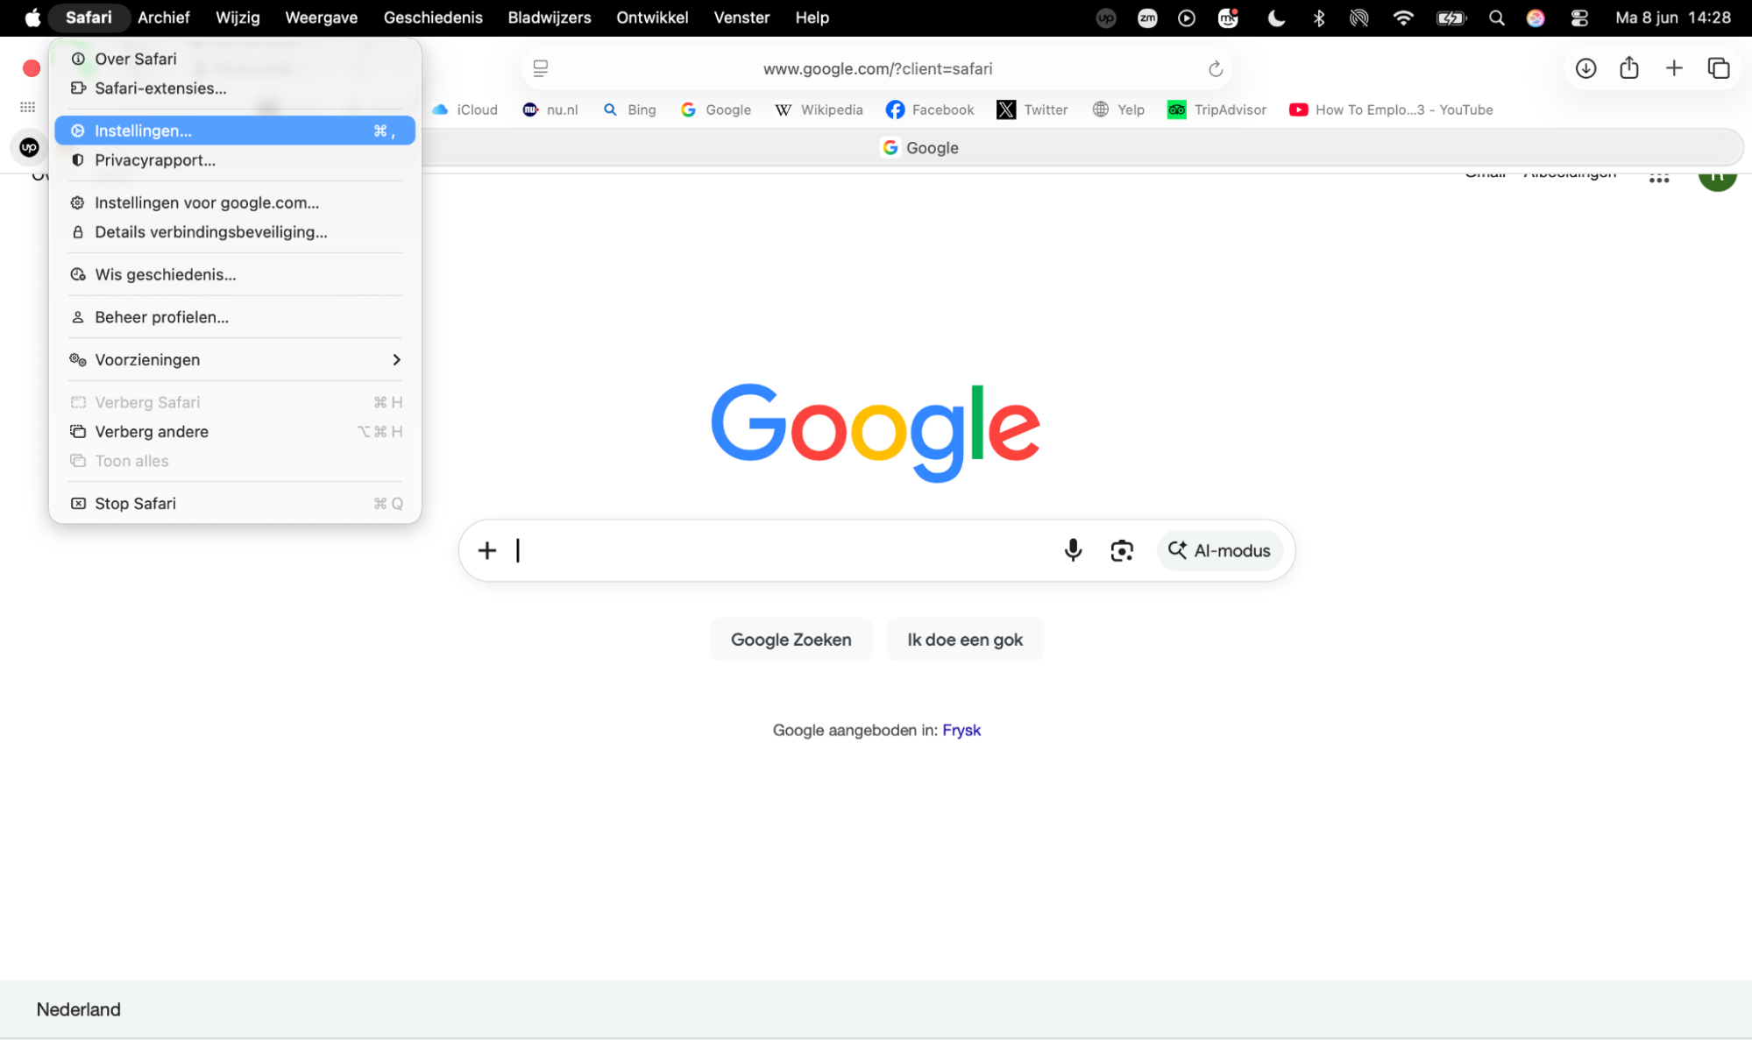This screenshot has height=1040, width=1752.
Task: Open the Twitter bookmark
Action: tap(1032, 110)
